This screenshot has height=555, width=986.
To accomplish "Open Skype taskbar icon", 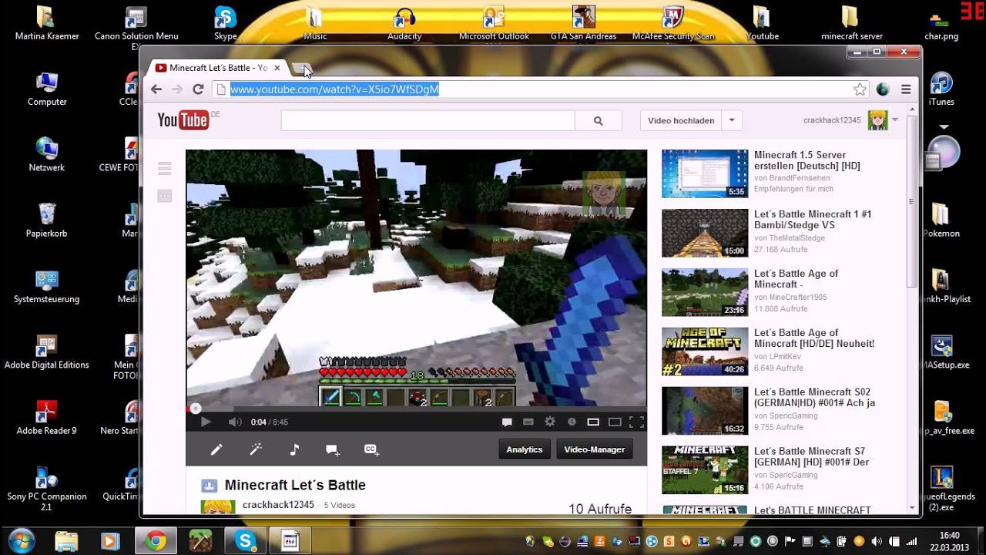I will coord(246,541).
